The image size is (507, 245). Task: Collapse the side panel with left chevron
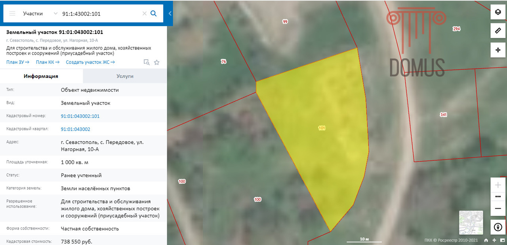pyautogui.click(x=170, y=13)
